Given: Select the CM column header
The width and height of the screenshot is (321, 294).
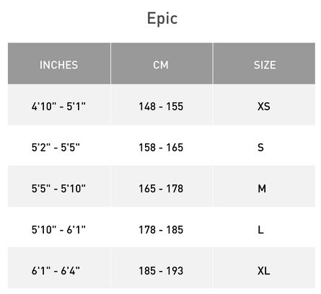Looking at the screenshot, I should (x=162, y=63).
